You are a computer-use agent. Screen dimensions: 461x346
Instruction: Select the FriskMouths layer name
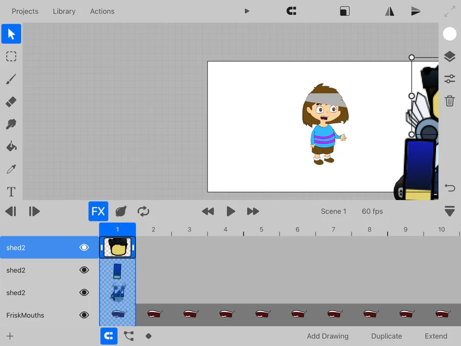(25, 315)
